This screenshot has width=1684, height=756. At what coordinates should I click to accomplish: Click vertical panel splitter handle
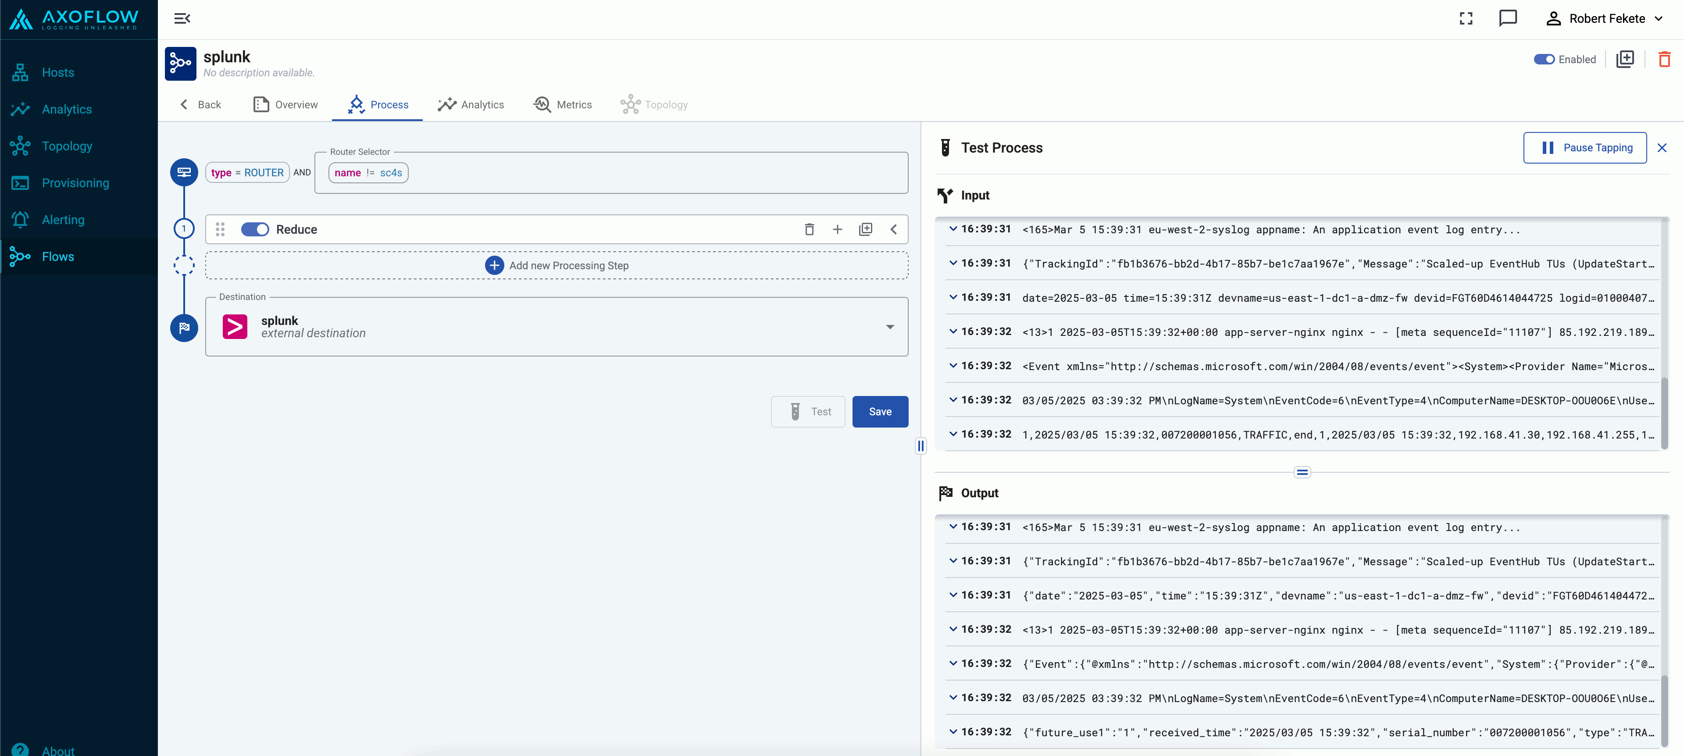pyautogui.click(x=920, y=446)
